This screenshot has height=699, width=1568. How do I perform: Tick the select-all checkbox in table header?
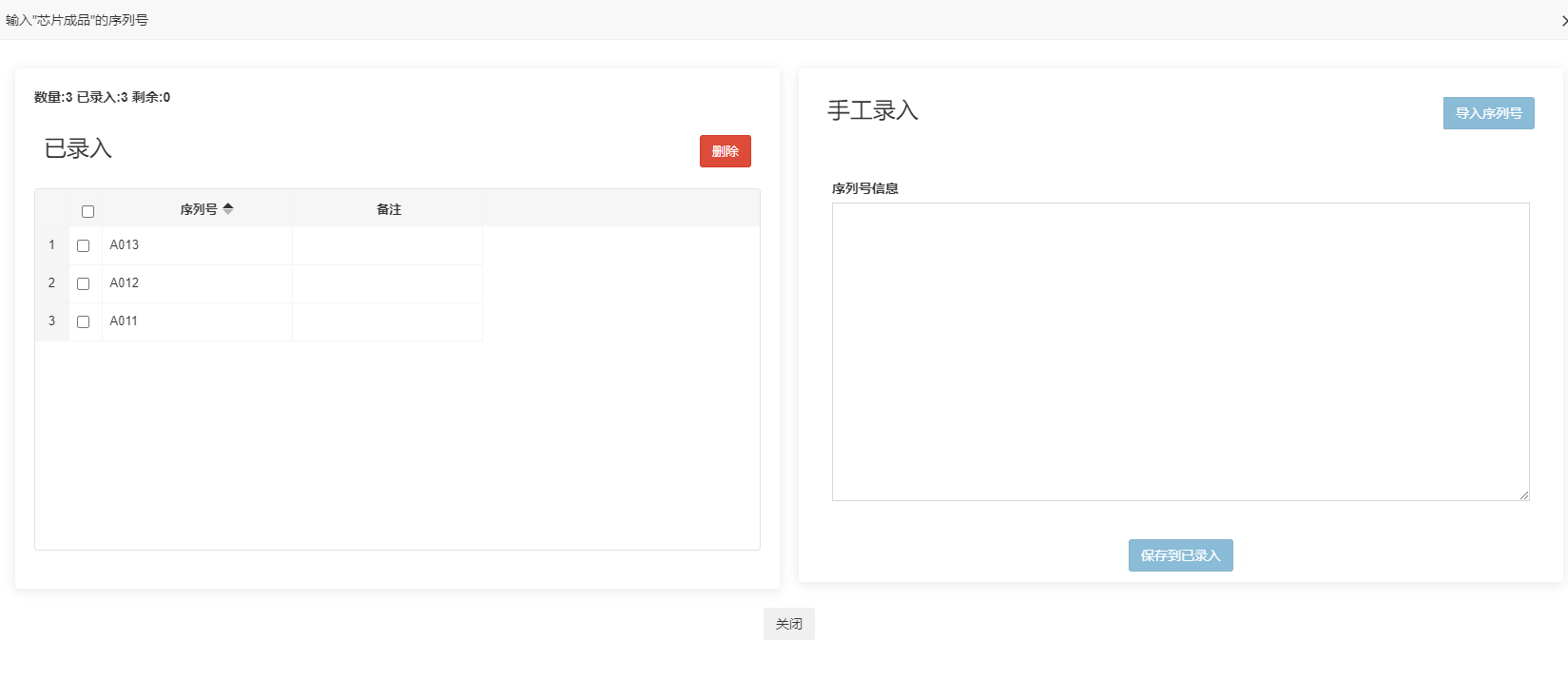pos(87,211)
